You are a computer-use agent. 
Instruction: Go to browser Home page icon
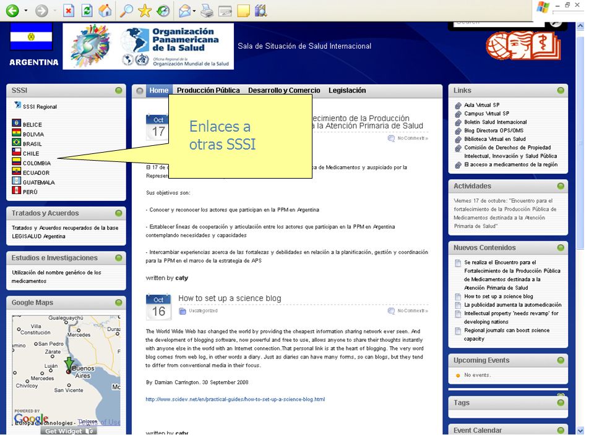tap(105, 11)
